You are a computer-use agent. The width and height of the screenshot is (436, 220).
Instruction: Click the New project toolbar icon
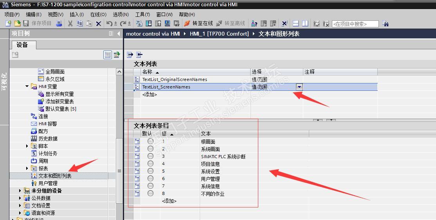[9, 23]
